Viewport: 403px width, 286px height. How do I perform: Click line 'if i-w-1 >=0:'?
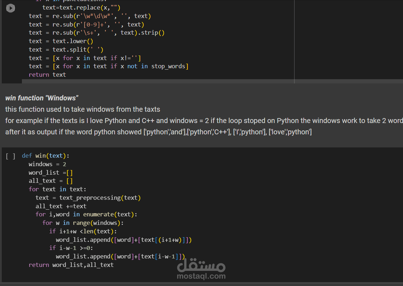pos(71,248)
